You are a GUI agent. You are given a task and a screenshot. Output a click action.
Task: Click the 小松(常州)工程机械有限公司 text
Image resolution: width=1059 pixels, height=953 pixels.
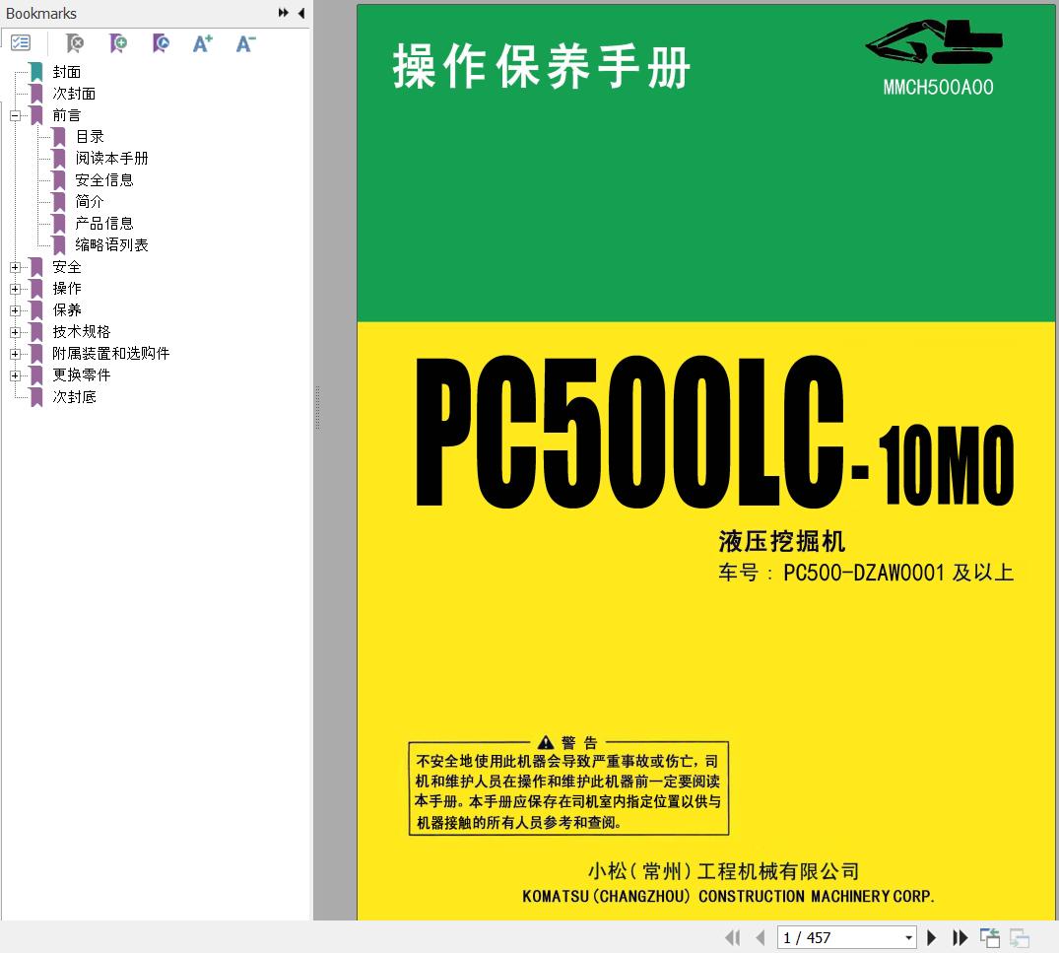tap(723, 870)
